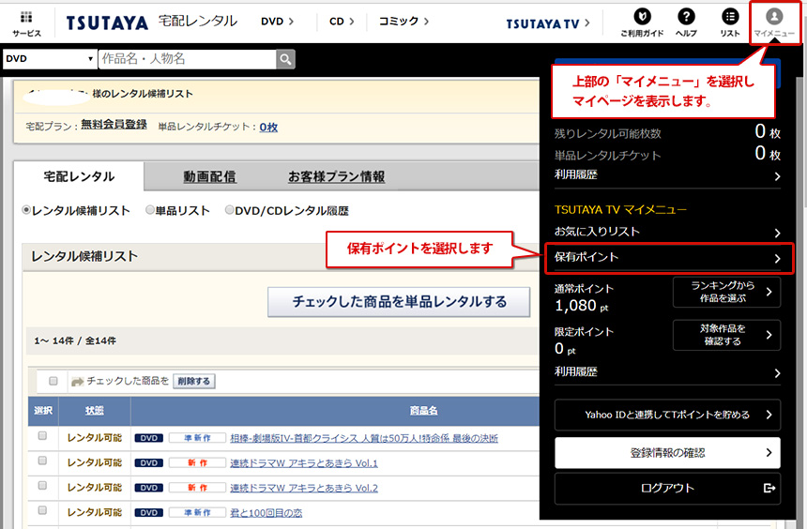Viewport: 807px width, 529px height.
Task: Open 保有ポイント entry
Action: click(x=668, y=258)
